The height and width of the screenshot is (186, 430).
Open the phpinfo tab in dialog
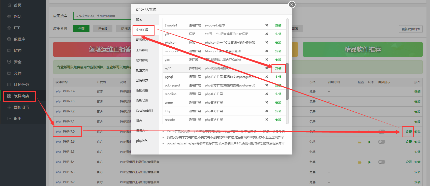(x=142, y=141)
